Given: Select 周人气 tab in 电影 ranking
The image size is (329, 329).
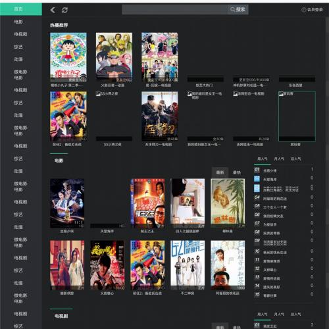Looking at the screenshot, I should pos(263,159).
